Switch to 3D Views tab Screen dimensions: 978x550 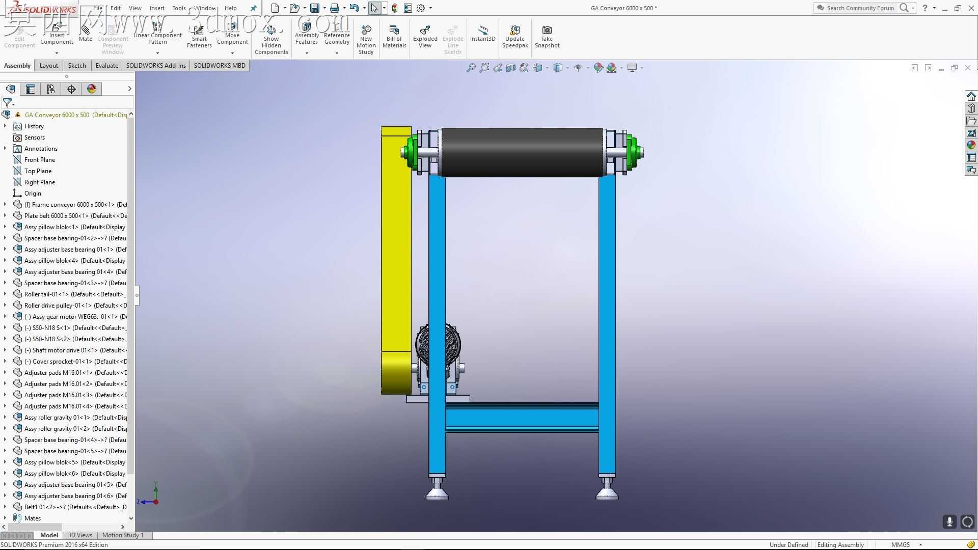[x=80, y=535]
